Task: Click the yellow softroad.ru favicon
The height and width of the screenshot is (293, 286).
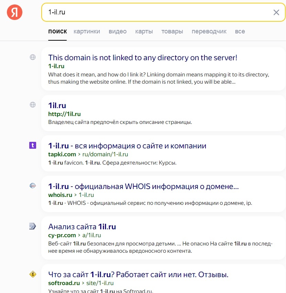Action: coord(33,274)
